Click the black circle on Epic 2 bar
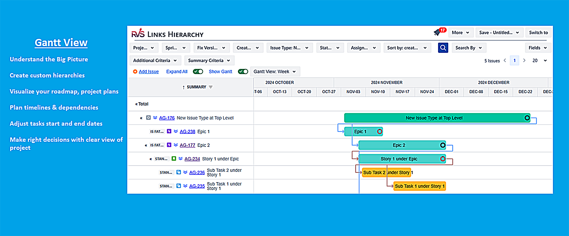The height and width of the screenshot is (236, 569). (x=443, y=145)
